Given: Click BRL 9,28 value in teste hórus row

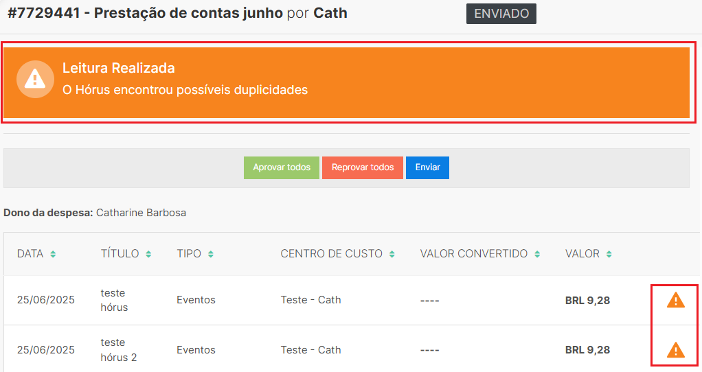Looking at the screenshot, I should coord(587,301).
